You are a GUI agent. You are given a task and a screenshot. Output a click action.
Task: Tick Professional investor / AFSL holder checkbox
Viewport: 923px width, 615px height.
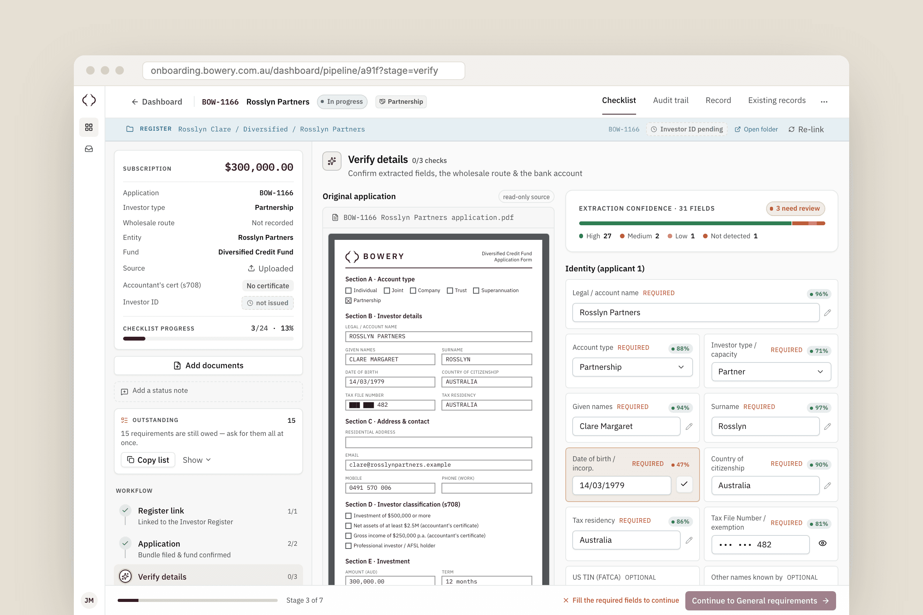[348, 545]
